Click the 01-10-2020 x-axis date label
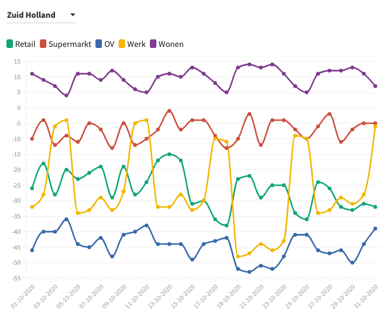The height and width of the screenshot is (310, 391). [24, 296]
